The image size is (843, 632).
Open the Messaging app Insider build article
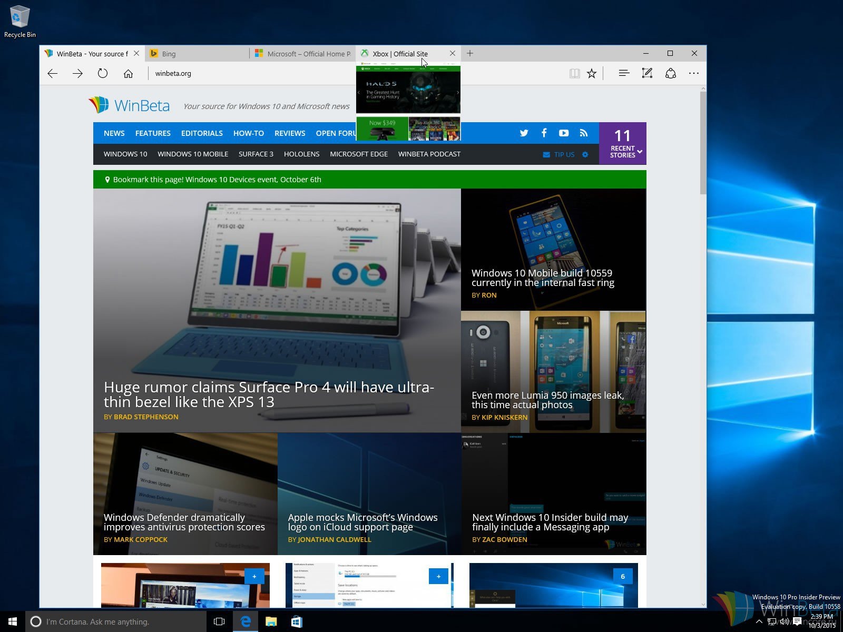[550, 522]
